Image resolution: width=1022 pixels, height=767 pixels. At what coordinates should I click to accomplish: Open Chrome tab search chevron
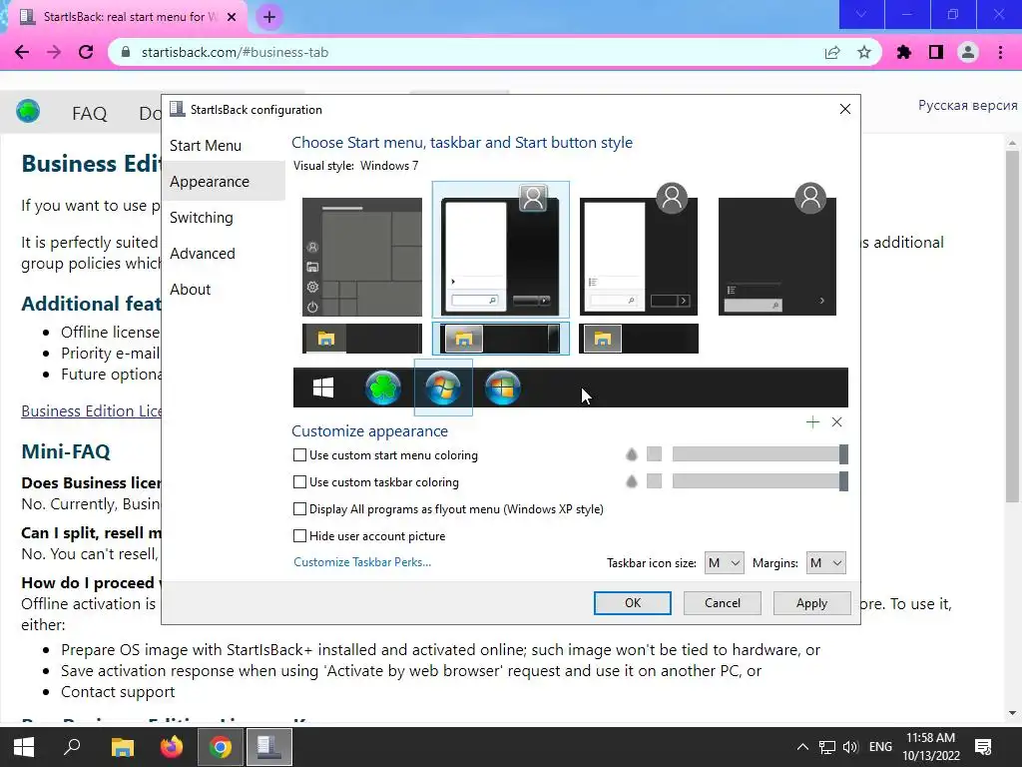861,14
